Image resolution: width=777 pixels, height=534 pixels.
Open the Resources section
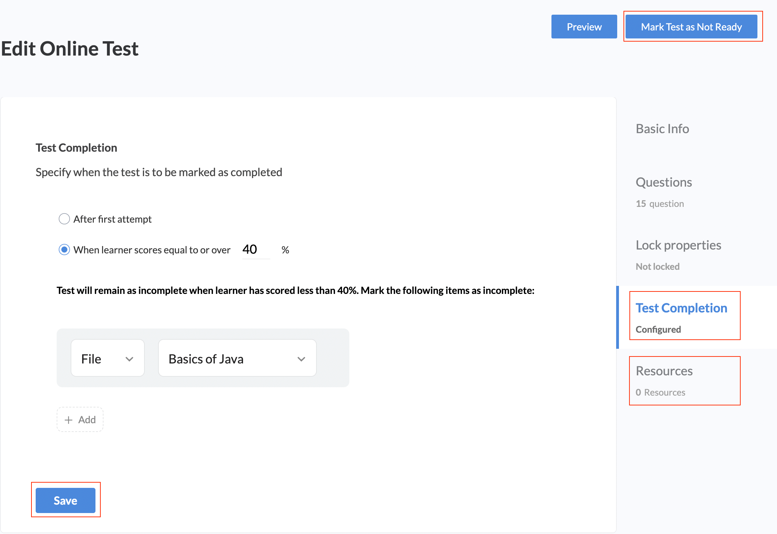[x=664, y=371]
